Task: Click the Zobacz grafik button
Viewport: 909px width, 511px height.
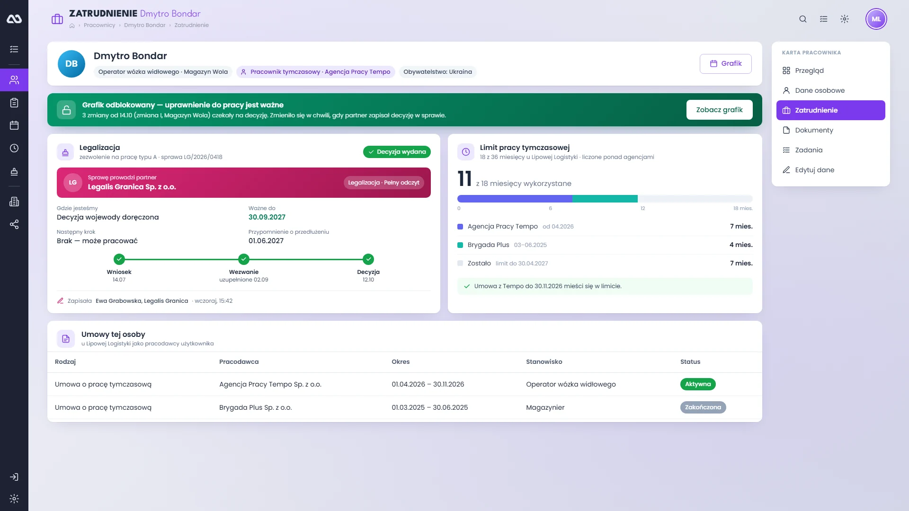Action: pos(719,110)
